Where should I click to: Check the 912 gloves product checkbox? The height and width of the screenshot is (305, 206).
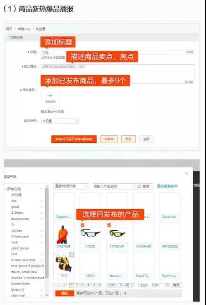pyautogui.click(x=56, y=254)
